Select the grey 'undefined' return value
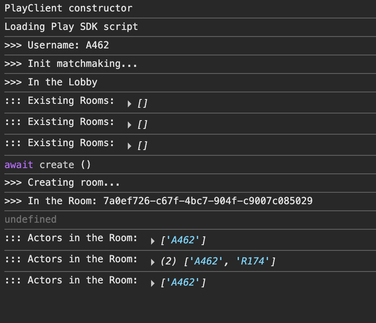Viewport: 376px width, 323px height. click(x=30, y=219)
